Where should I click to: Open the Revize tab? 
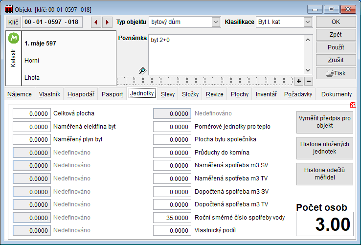pyautogui.click(x=214, y=94)
